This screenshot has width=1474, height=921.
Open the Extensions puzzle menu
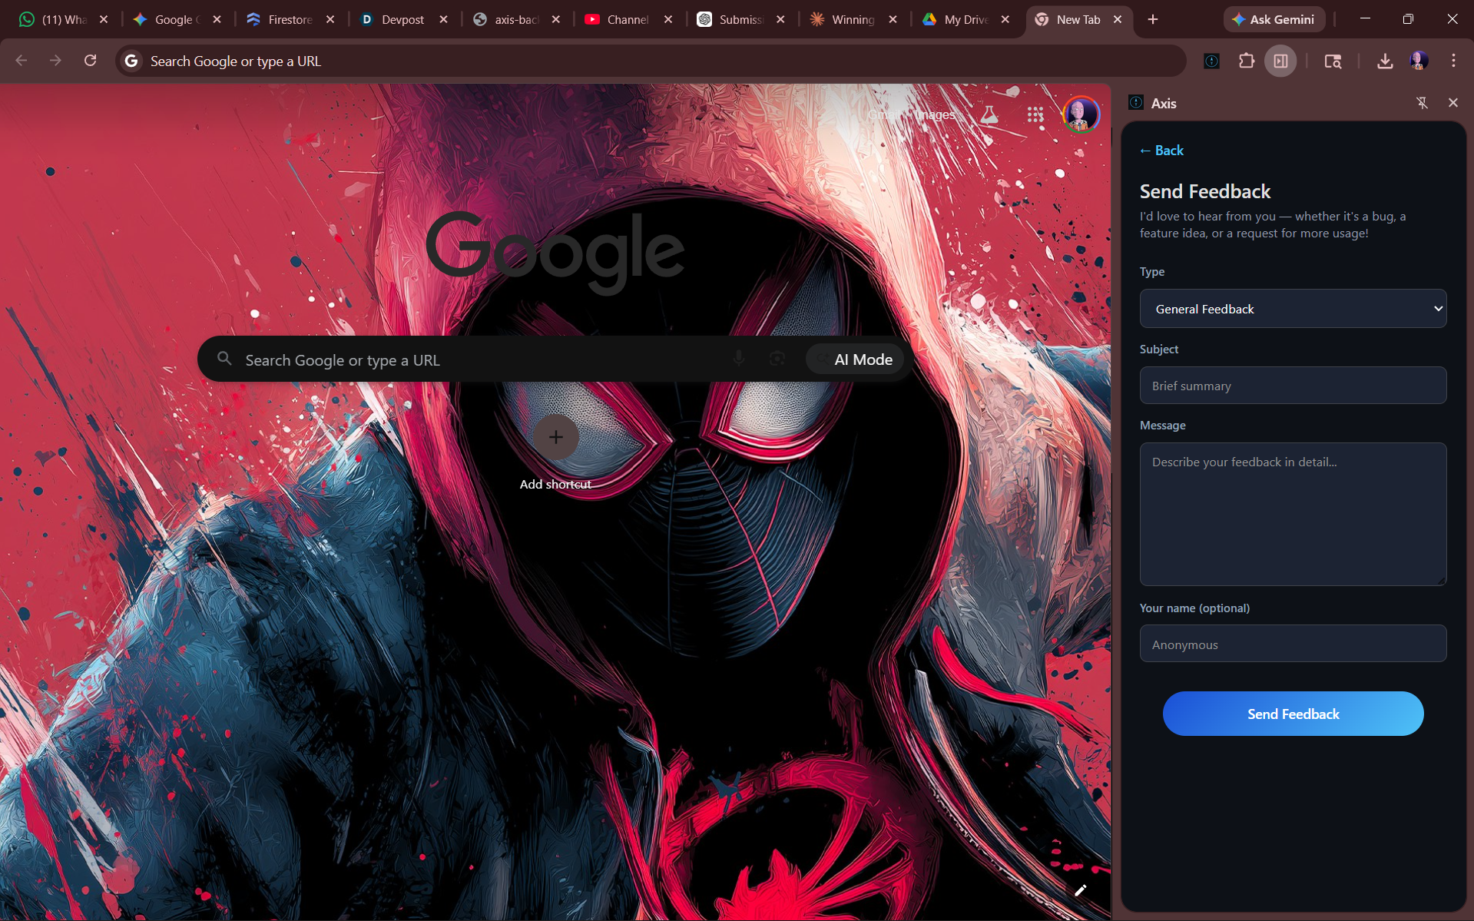[1247, 61]
